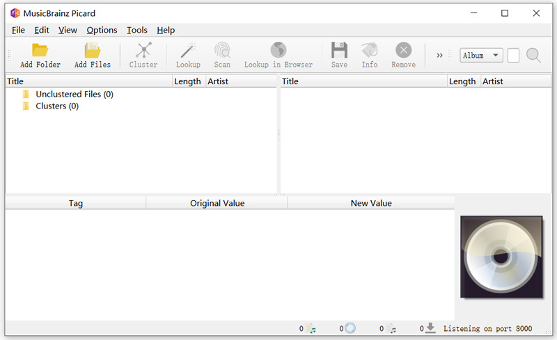The width and height of the screenshot is (557, 340).
Task: Select Unclustered Files (0) tree item
Action: (x=74, y=95)
